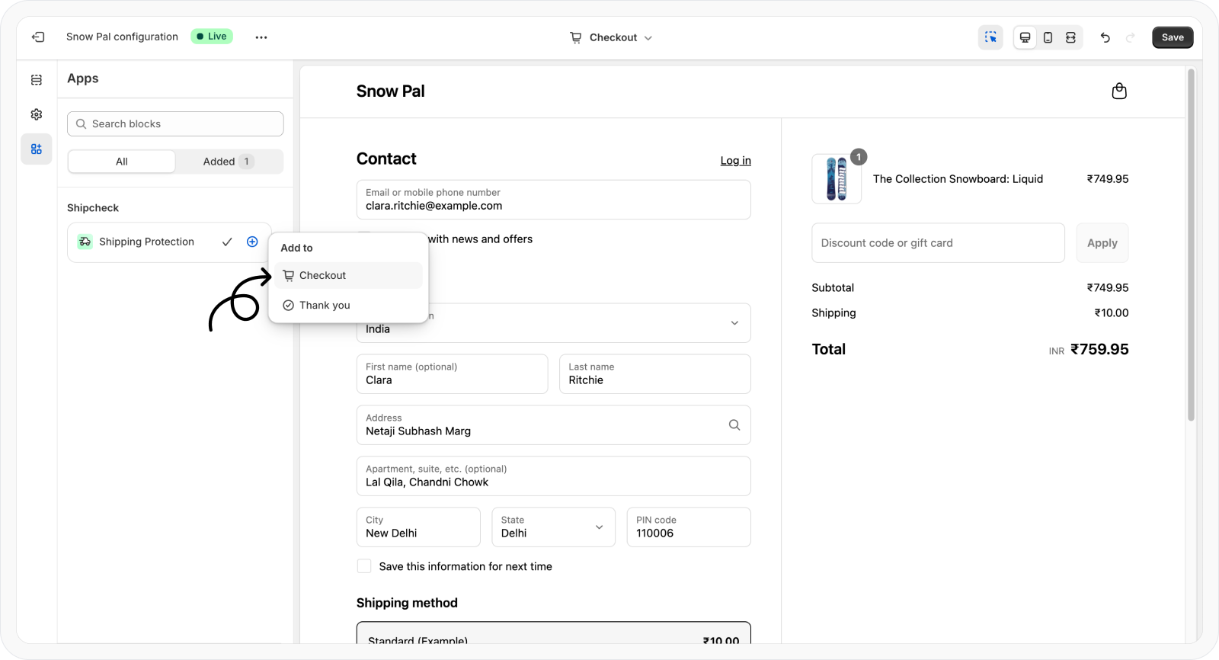Click the Snowboard product thumbnail
This screenshot has width=1219, height=660.
pyautogui.click(x=837, y=179)
